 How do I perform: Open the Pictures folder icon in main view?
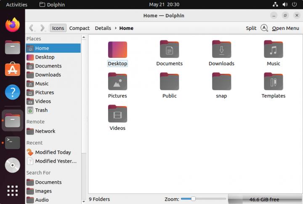point(117,82)
